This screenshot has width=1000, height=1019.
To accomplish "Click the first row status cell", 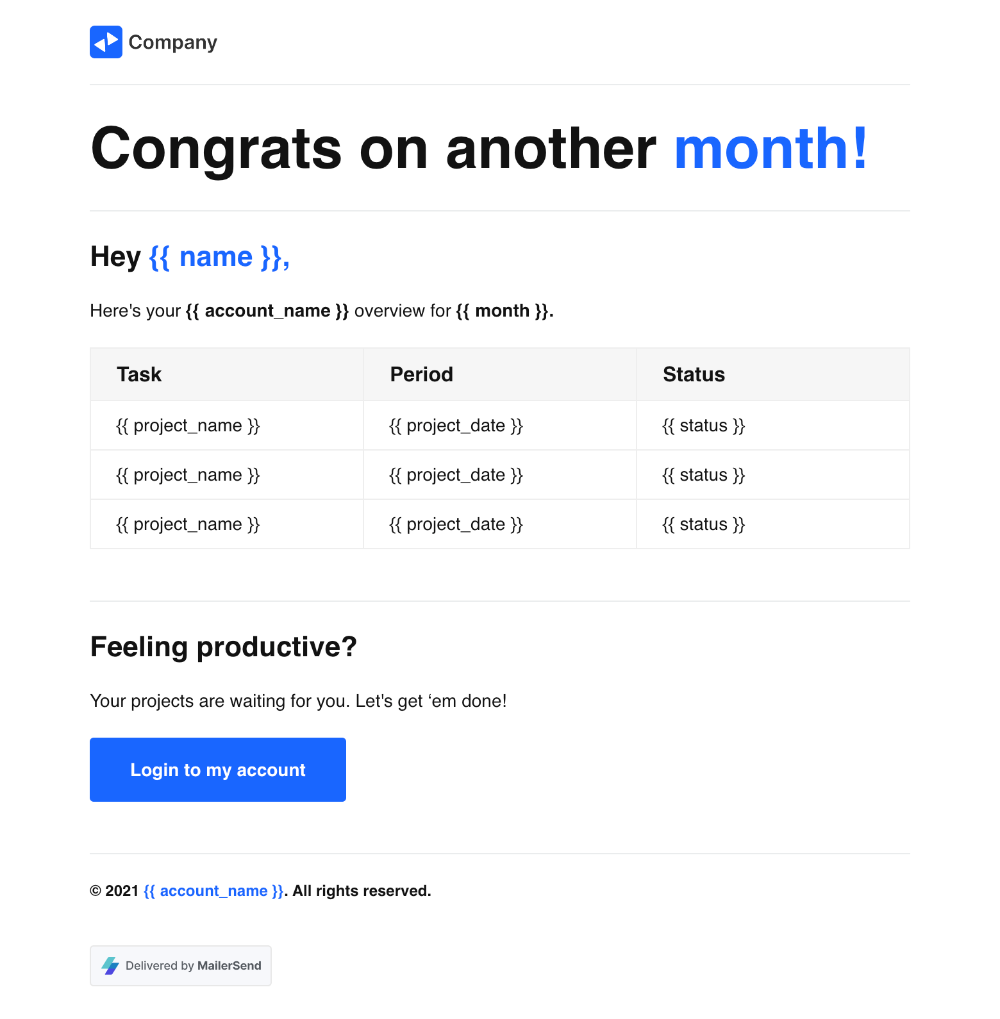I will pyautogui.click(x=703, y=426).
